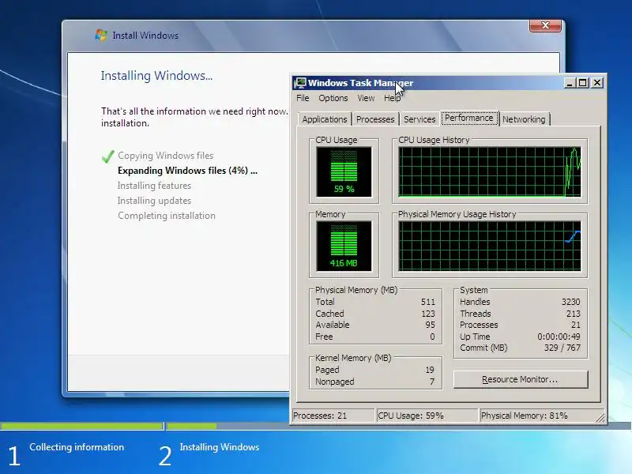Click the Physical Memory Usage History graph

(490, 246)
